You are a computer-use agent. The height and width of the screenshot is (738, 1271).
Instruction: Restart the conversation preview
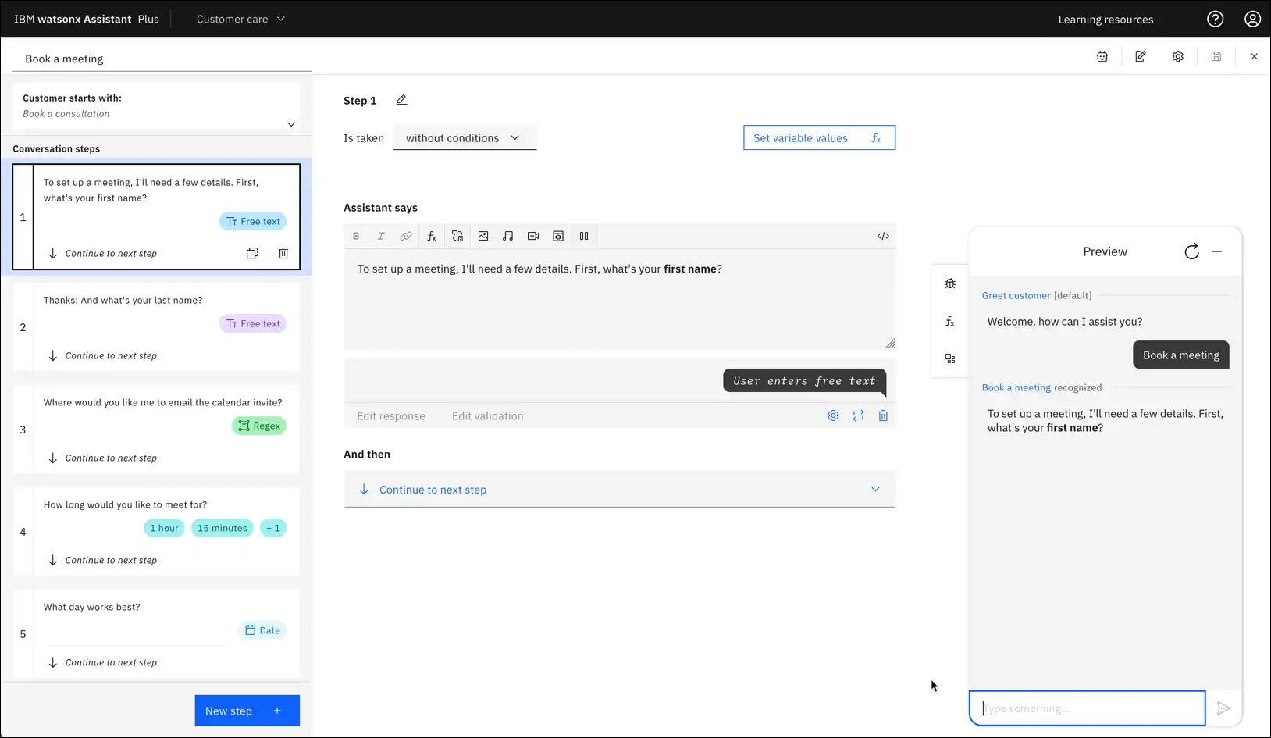pos(1191,251)
